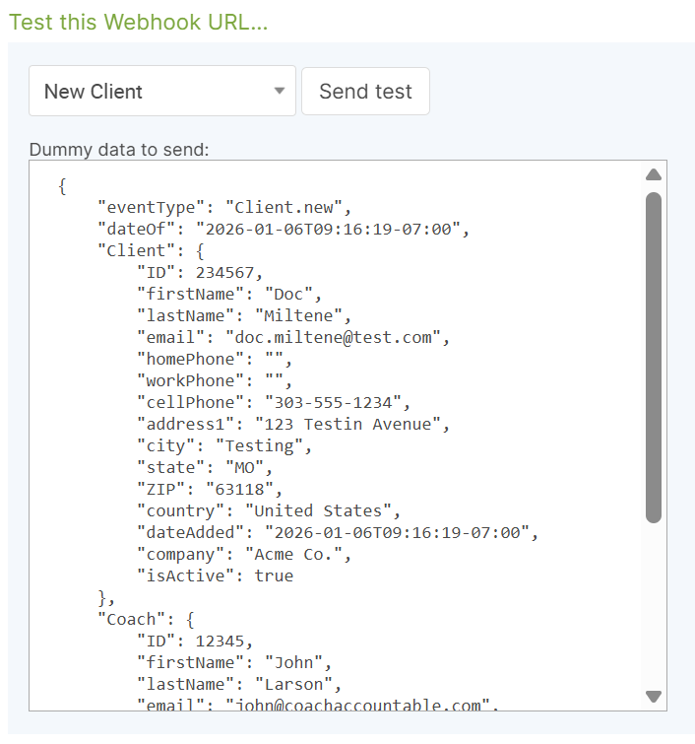The width and height of the screenshot is (695, 744).
Task: Click the "company": "Acme Co." line
Action: click(244, 554)
